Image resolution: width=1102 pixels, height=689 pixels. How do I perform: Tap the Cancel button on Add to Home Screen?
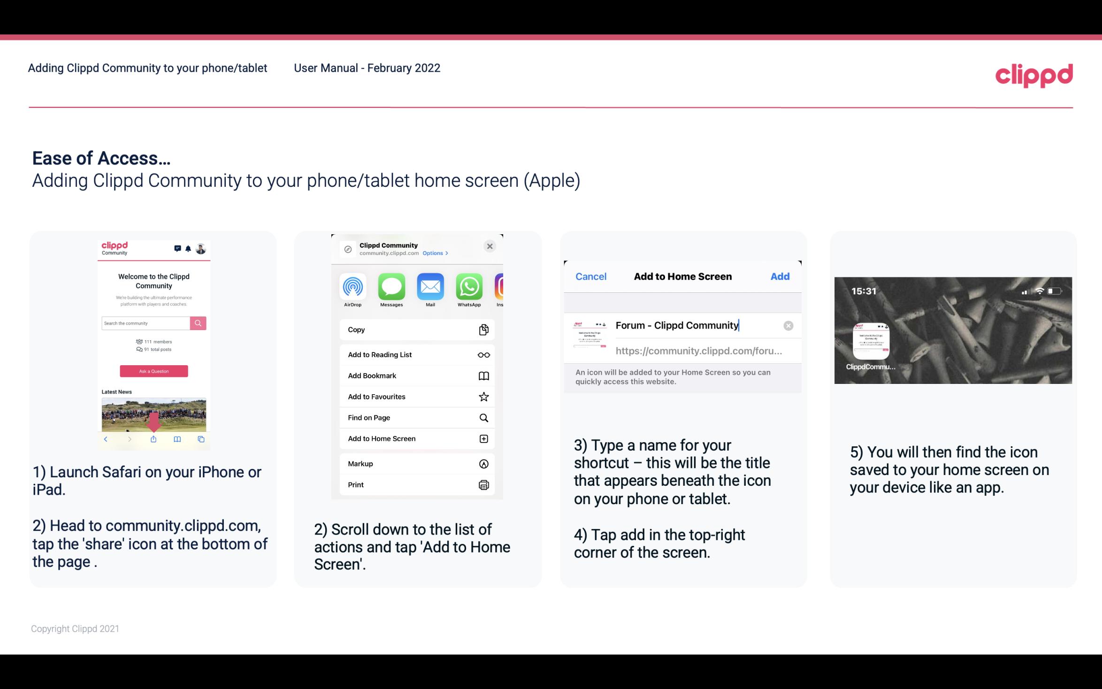(x=591, y=276)
